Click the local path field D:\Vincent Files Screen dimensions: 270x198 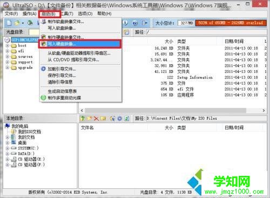pos(206,118)
